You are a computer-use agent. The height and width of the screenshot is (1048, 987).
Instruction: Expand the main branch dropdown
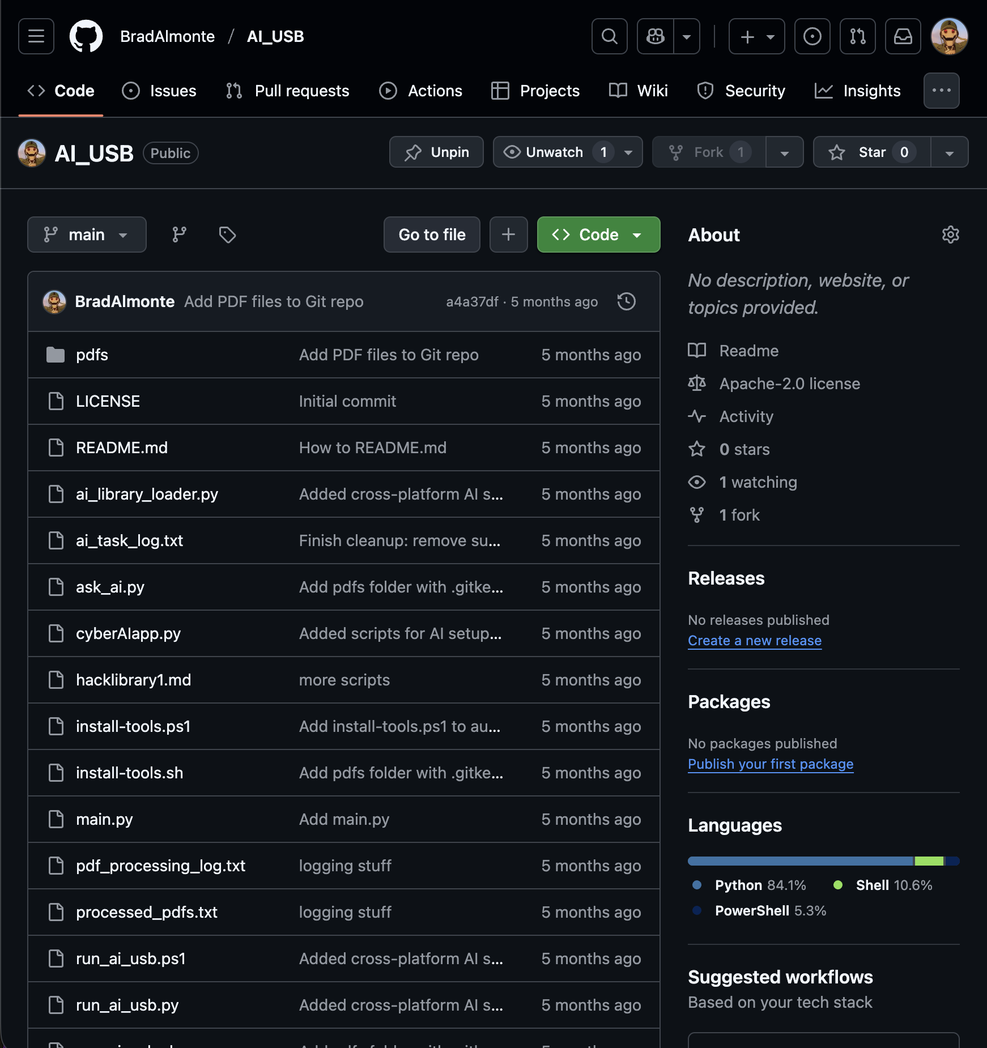click(87, 235)
